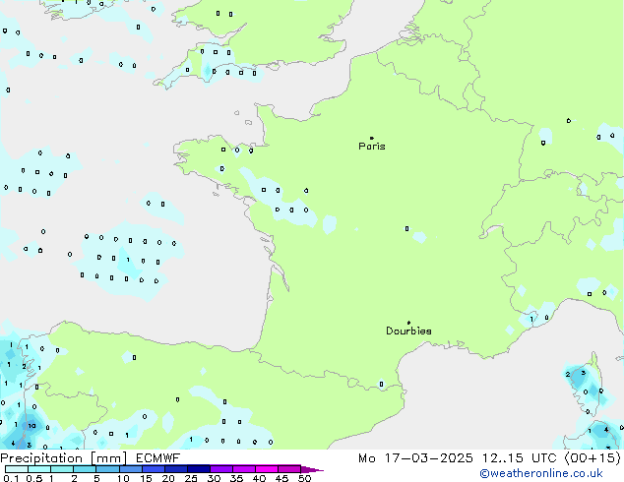Click the 'ECMWF' model label
Viewport: 624px width, 482px height.
click(158, 458)
